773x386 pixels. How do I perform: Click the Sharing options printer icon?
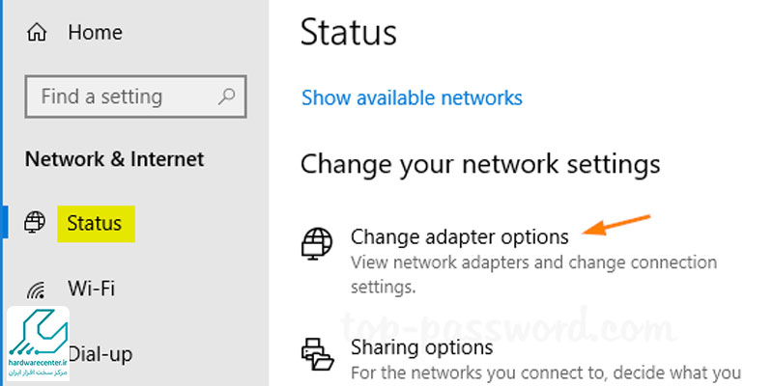click(317, 353)
